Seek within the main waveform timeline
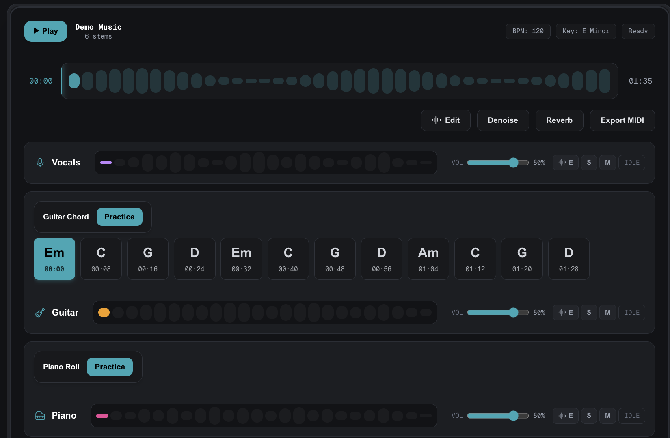 click(x=339, y=81)
